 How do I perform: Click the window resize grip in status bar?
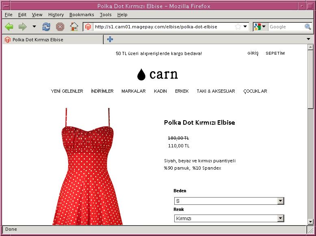coord(310,230)
